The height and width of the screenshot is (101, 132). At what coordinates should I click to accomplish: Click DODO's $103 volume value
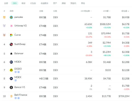[x=108, y=70]
